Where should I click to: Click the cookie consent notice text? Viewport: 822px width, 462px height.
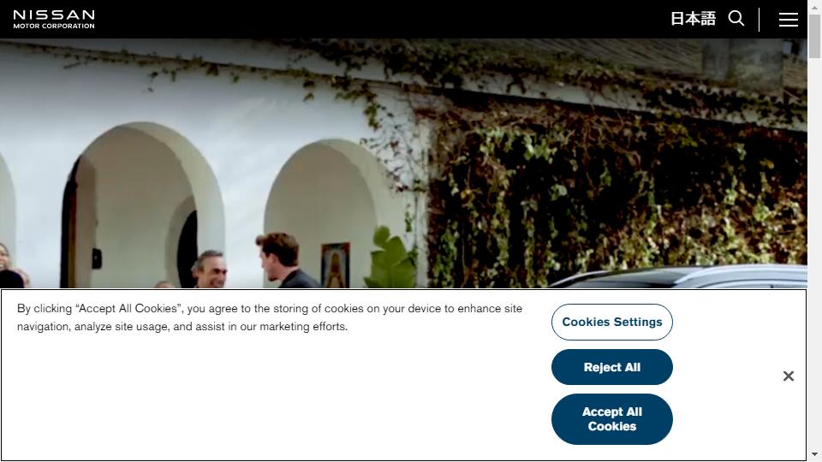coord(270,317)
